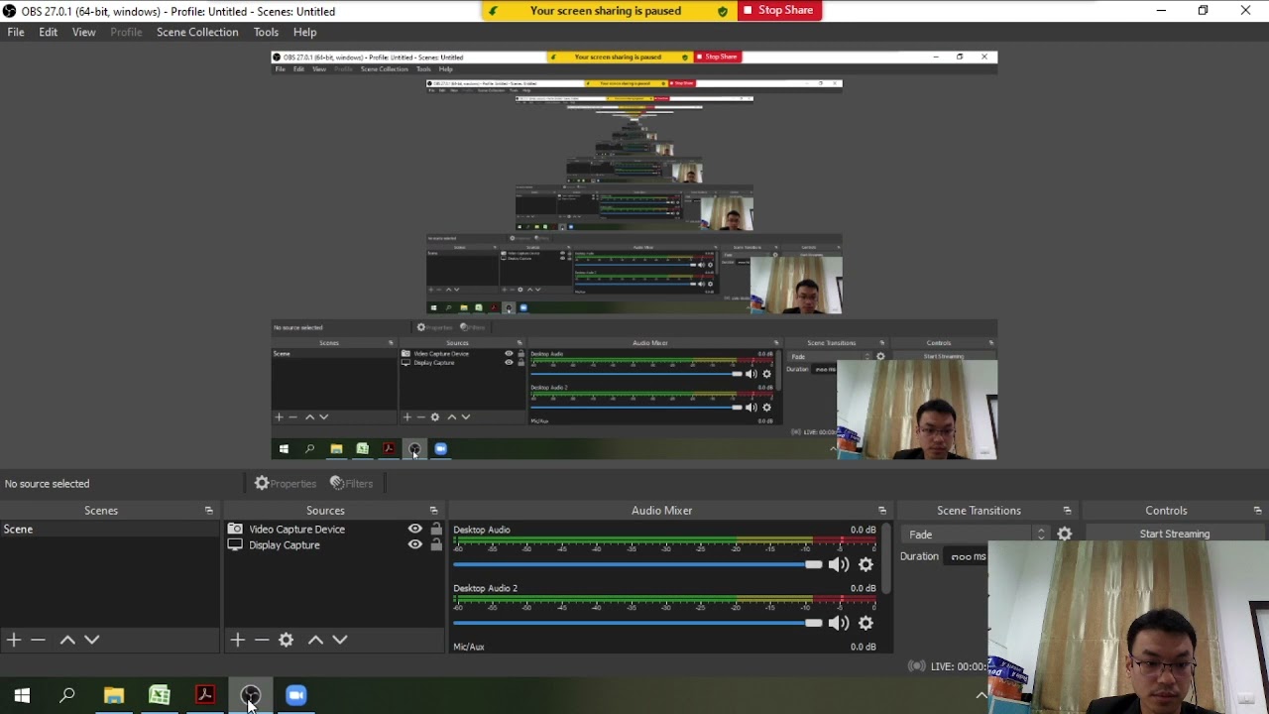Open source Properties button
The height and width of the screenshot is (714, 1269).
tap(286, 483)
